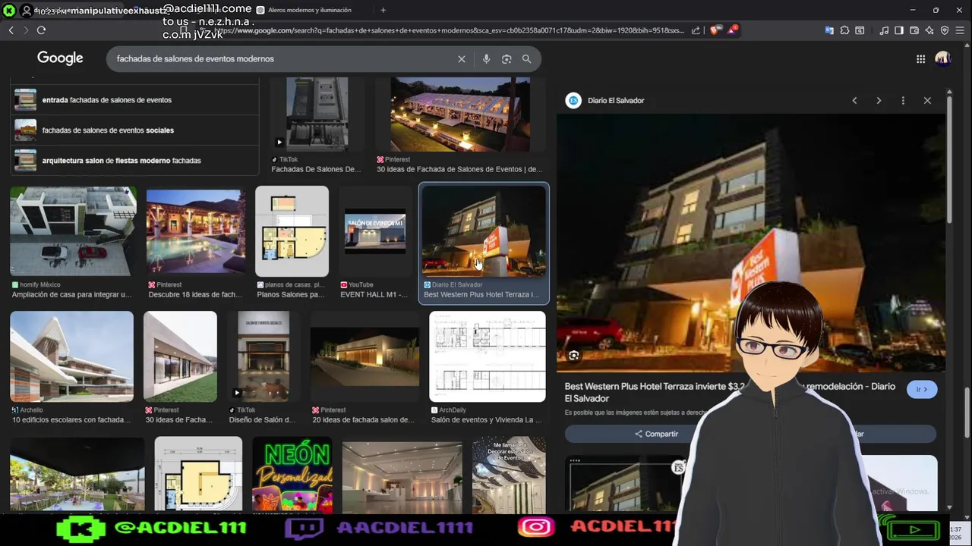This screenshot has width=972, height=546.
Task: Start voice search with microphone icon
Action: tap(486, 59)
